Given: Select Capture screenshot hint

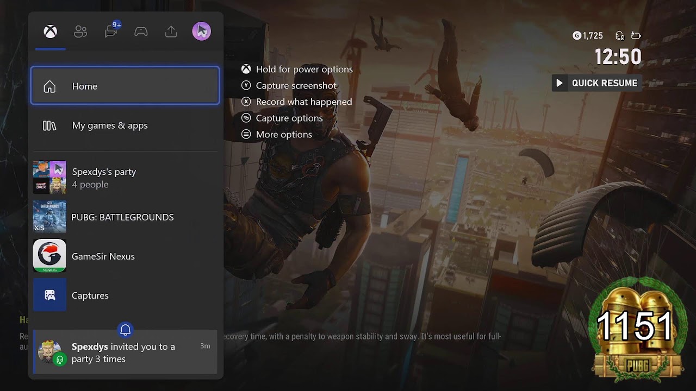Looking at the screenshot, I should coord(289,85).
